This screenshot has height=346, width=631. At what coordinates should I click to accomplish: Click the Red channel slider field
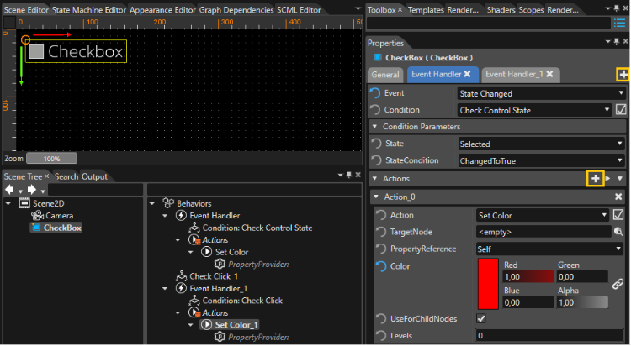click(528, 277)
